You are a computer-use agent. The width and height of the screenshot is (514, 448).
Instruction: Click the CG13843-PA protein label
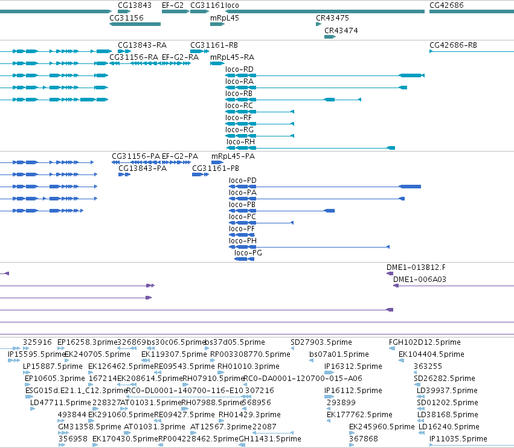click(x=143, y=168)
